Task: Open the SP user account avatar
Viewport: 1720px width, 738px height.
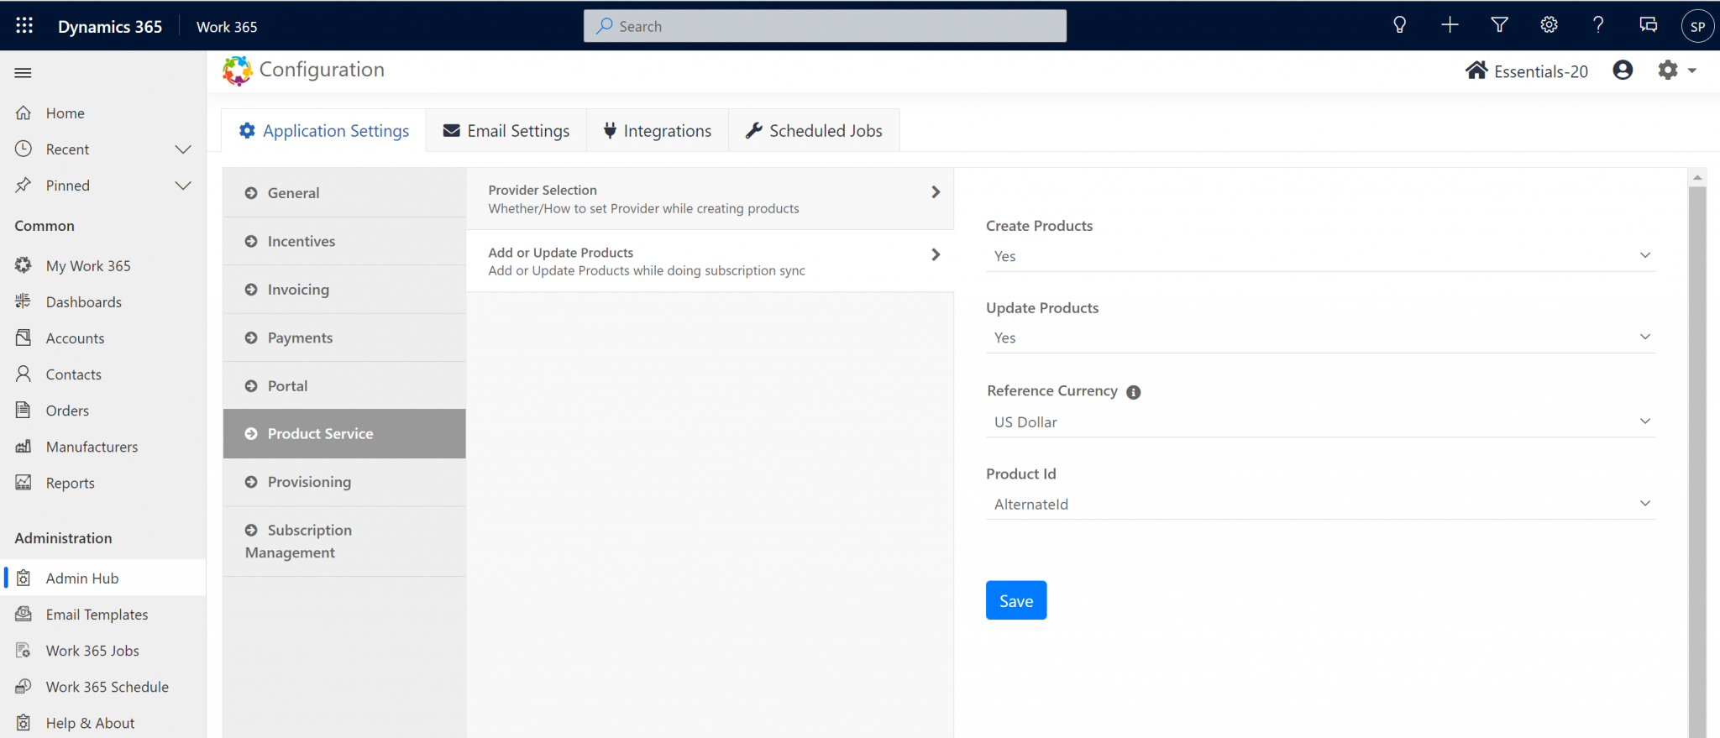Action: click(1697, 26)
